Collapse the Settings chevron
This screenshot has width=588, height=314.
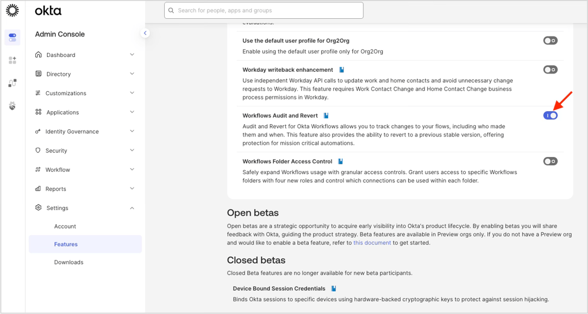coord(132,208)
